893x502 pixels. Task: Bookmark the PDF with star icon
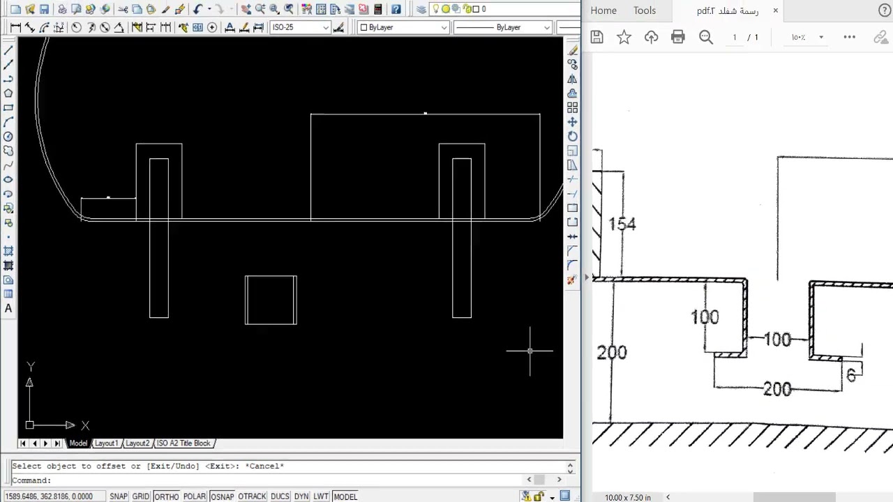(x=624, y=37)
